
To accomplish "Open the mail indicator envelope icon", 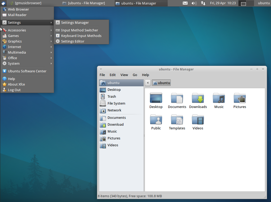I will click(x=185, y=3).
